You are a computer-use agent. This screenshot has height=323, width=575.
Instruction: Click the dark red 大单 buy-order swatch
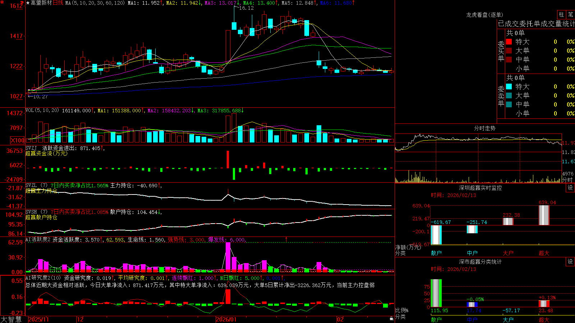[x=509, y=51]
